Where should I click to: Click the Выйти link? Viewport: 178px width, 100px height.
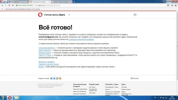[41, 67]
